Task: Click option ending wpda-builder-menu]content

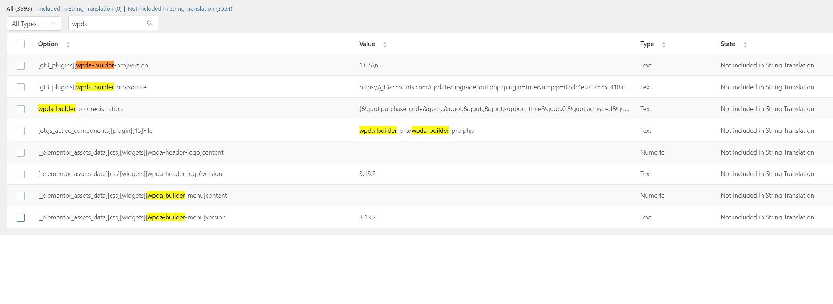Action: (132, 196)
